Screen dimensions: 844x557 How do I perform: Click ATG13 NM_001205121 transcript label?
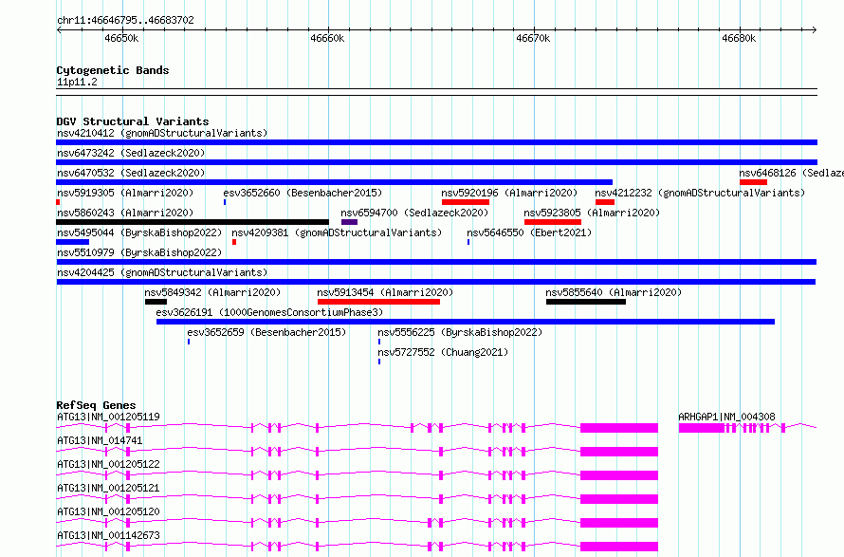tap(108, 488)
